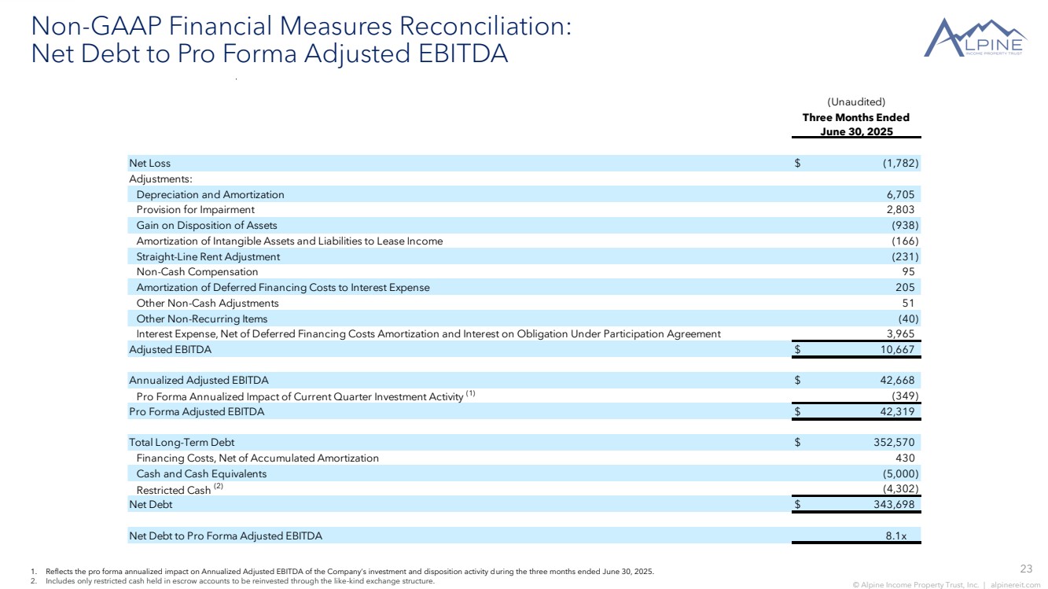This screenshot has width=1048, height=589.
Task: Click footnote marker (2) beside Restricted Cash
Action: point(219,487)
